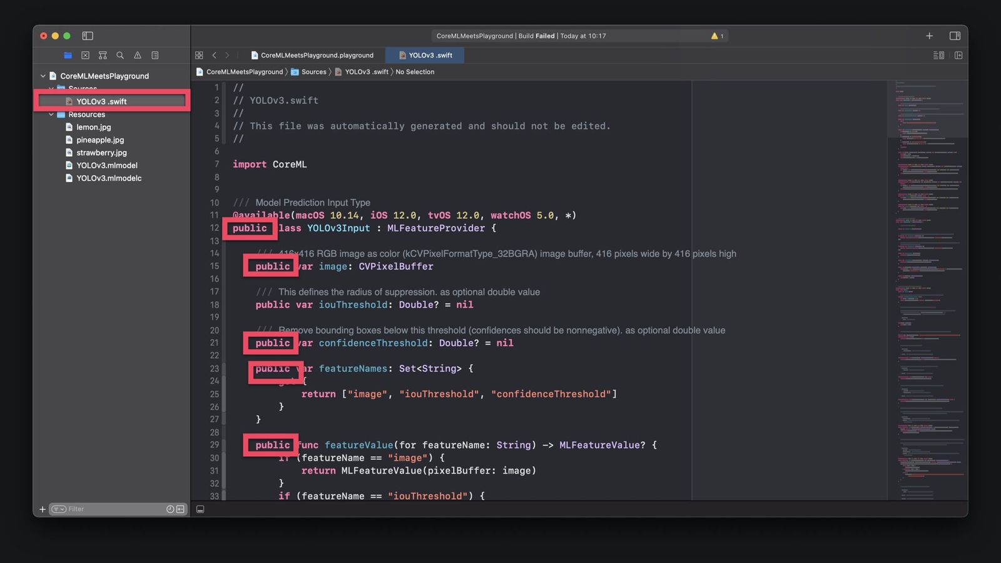Switch to the Symbol navigator

click(103, 55)
